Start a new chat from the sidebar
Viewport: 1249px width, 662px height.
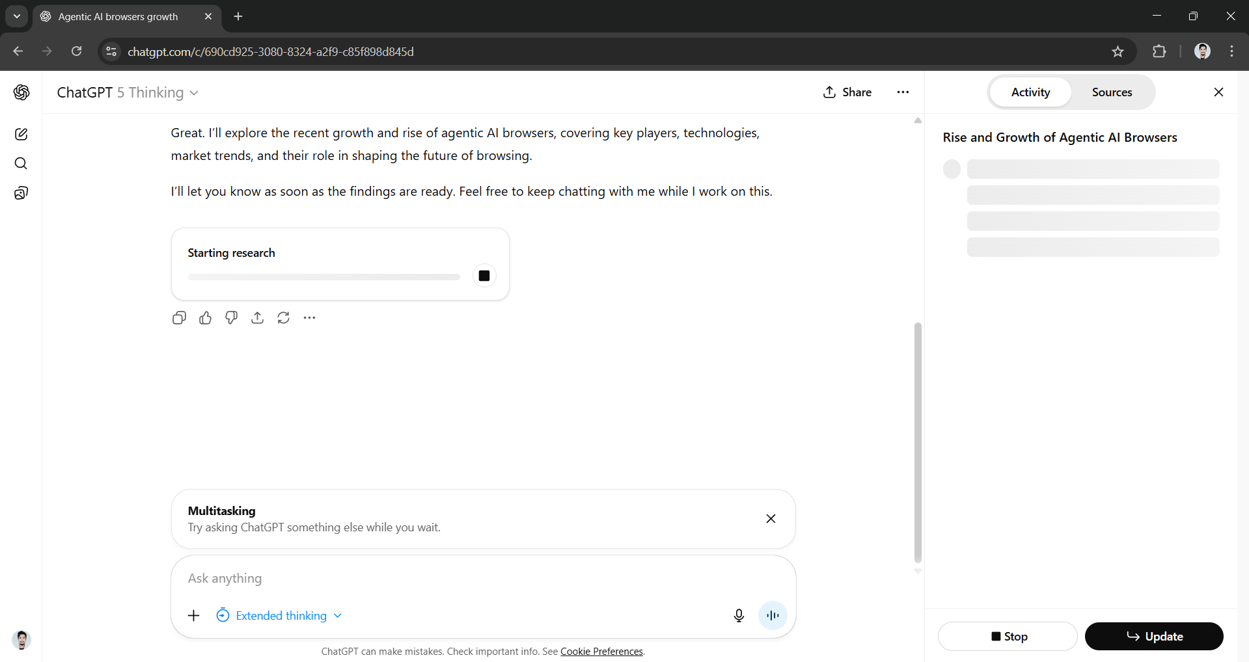[21, 134]
